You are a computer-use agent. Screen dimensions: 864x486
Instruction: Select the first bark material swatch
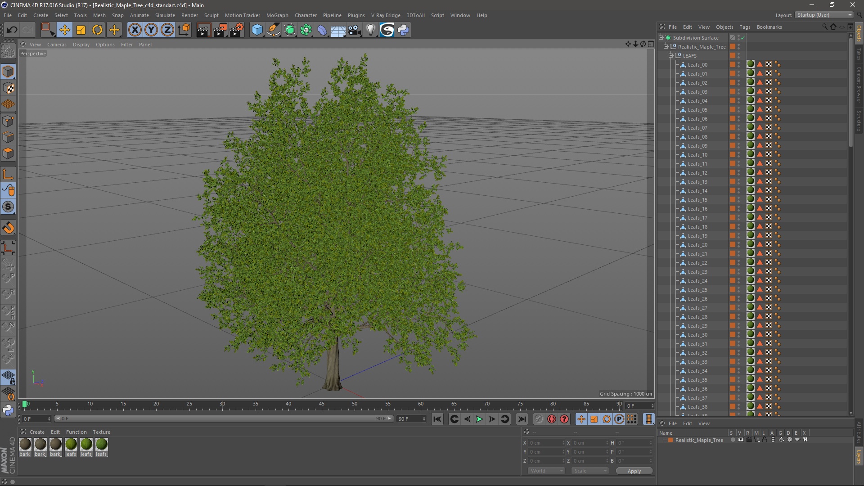pyautogui.click(x=25, y=445)
